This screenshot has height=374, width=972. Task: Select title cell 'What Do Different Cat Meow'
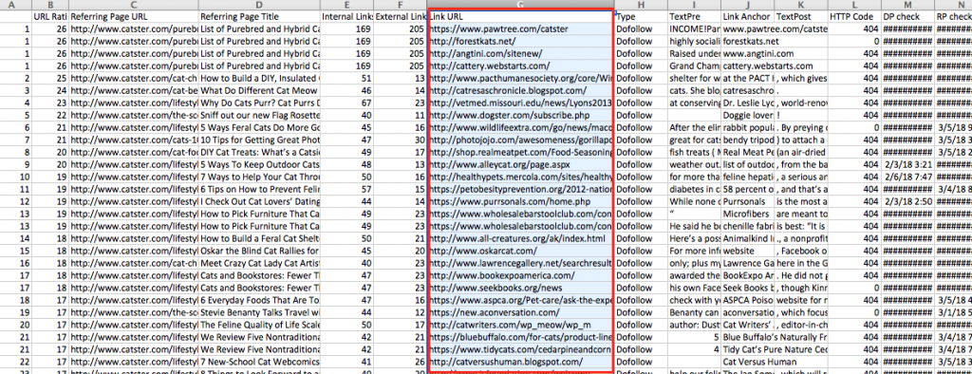pos(260,90)
